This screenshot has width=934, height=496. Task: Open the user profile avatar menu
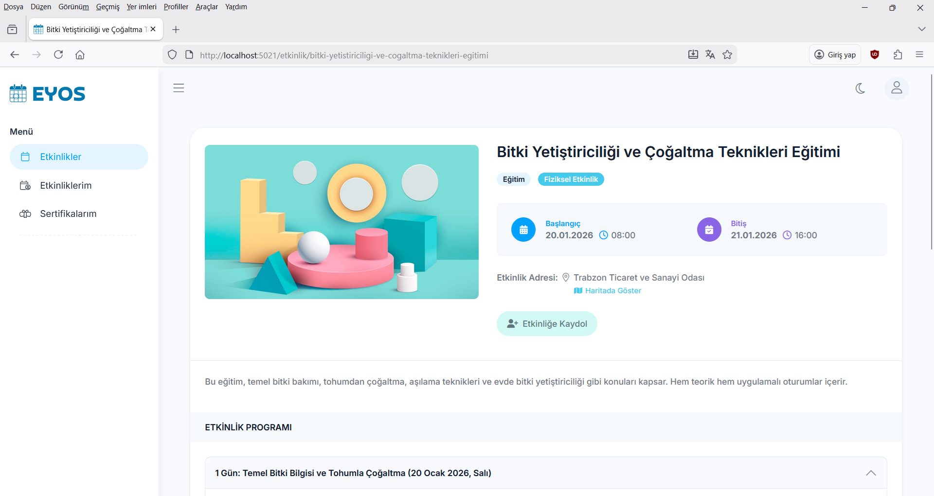tap(896, 89)
